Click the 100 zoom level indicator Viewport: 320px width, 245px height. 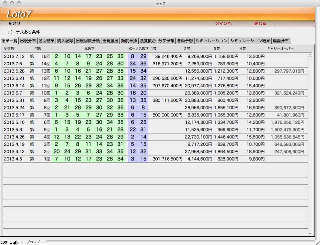coord(4,243)
